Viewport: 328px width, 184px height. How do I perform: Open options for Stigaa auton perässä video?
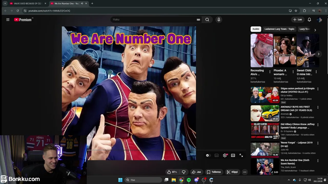click(x=318, y=89)
